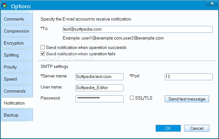Image resolution: width=219 pixels, height=139 pixels.
Task: Click the Send test message button
Action: point(187,99)
